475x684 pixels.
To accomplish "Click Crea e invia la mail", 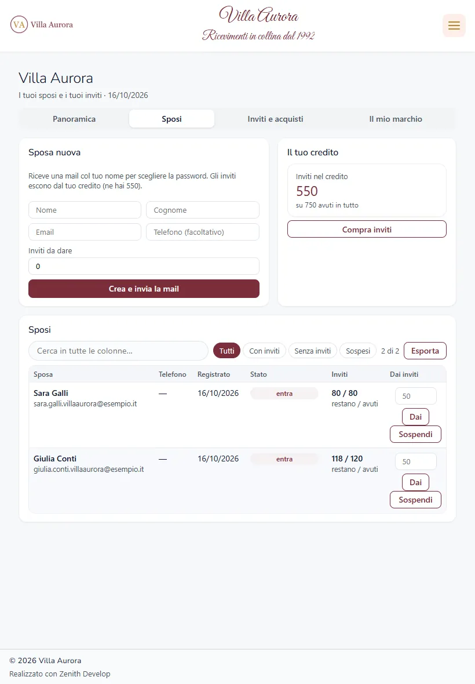I will point(144,289).
